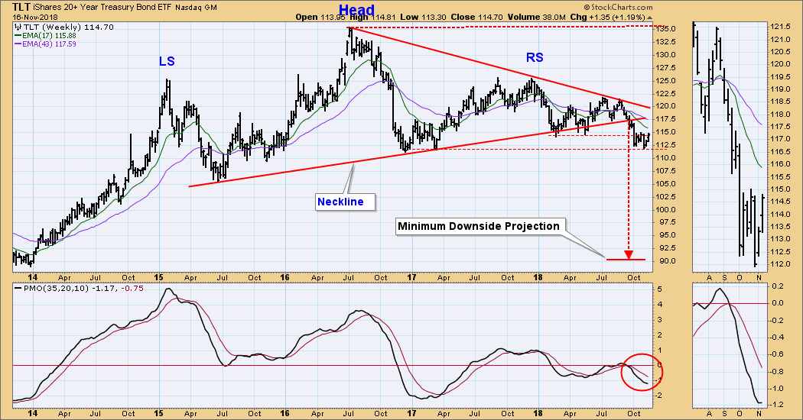Image resolution: width=803 pixels, height=420 pixels.
Task: Select the 90.0 price axis label
Action: [x=665, y=261]
